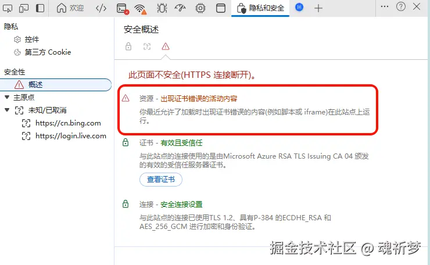Click the 隐私 section label

[x=11, y=27]
